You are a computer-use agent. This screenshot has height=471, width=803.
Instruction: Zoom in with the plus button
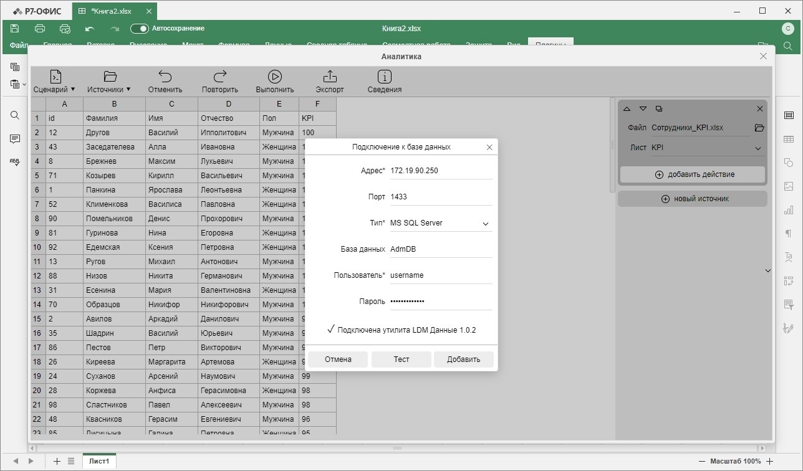pyautogui.click(x=770, y=461)
